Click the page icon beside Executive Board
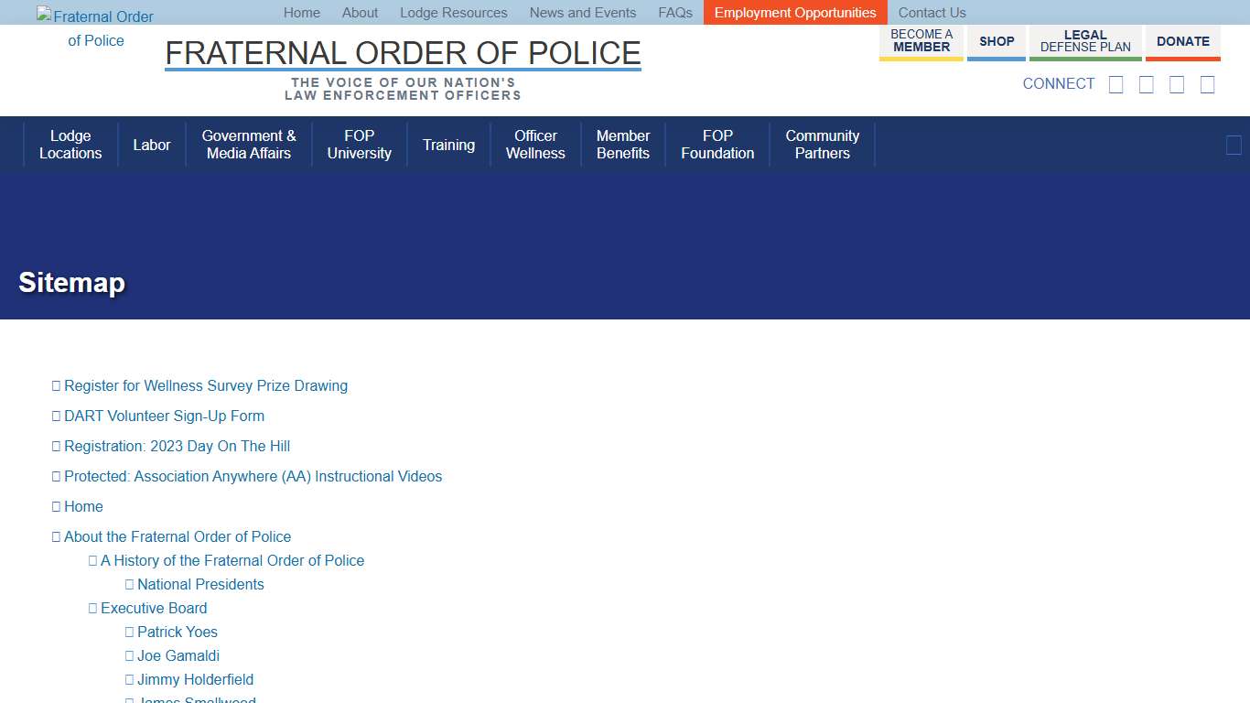This screenshot has width=1250, height=703. [92, 608]
